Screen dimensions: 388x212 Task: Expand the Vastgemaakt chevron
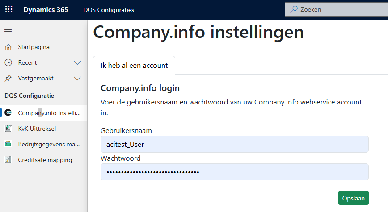tap(77, 78)
